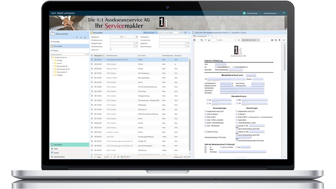Image resolution: width=336 pixels, height=189 pixels.
Task: Click the pin icon in Documents panel header
Action: (x=77, y=37)
